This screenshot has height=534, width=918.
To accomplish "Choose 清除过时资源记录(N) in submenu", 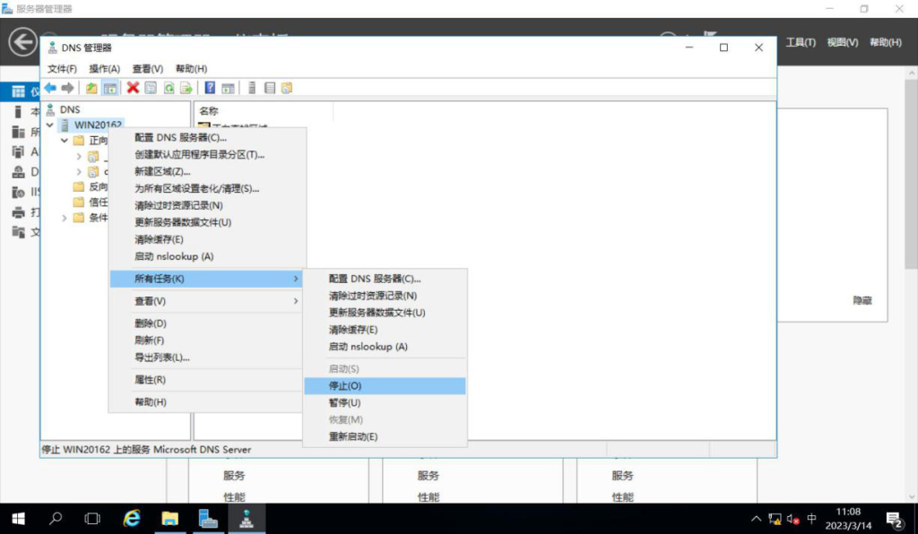I will [385, 296].
